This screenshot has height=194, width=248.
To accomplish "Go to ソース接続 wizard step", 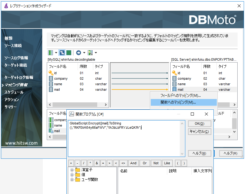I will point(13,46).
